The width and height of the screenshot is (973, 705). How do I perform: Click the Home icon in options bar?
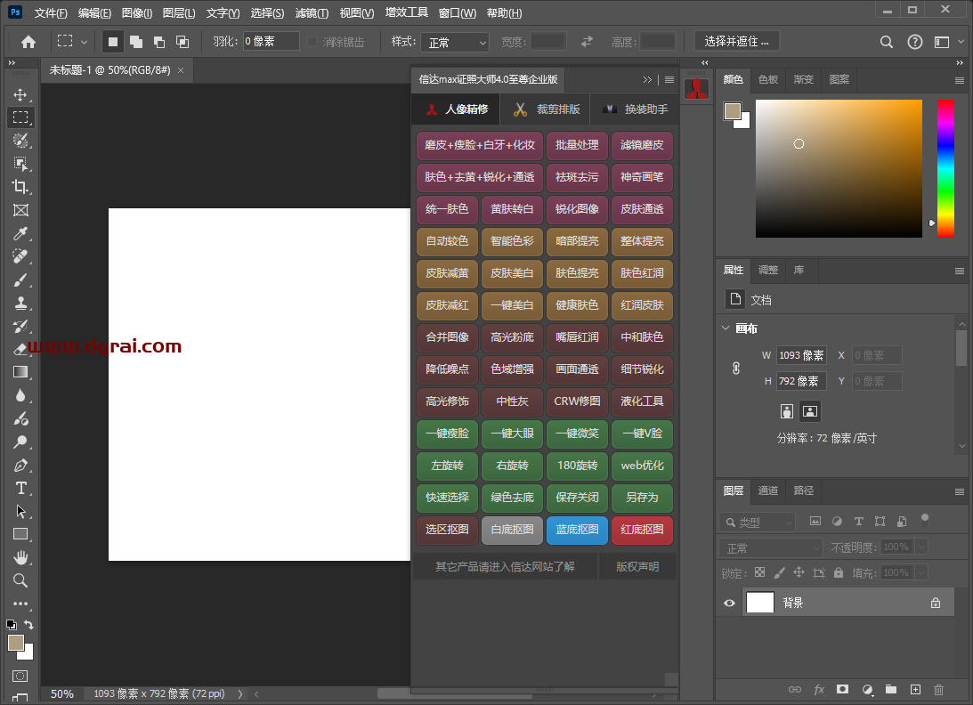[28, 42]
